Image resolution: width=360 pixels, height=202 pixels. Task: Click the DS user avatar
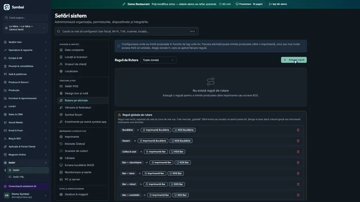coord(6,196)
